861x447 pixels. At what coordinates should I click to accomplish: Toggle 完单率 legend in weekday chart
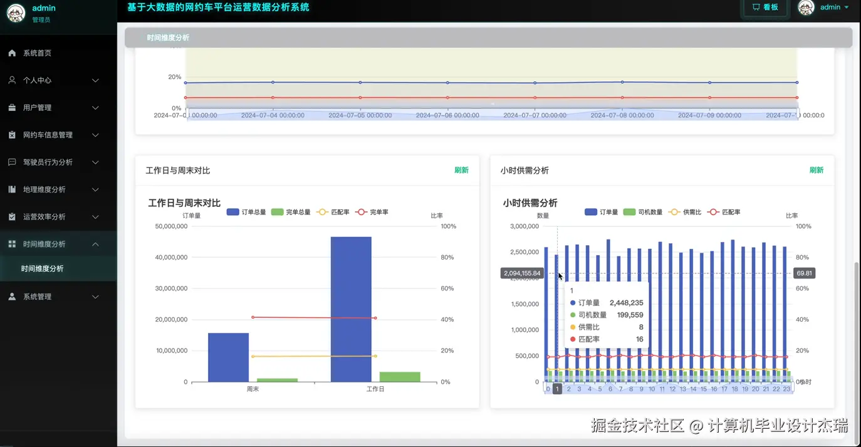tap(372, 212)
